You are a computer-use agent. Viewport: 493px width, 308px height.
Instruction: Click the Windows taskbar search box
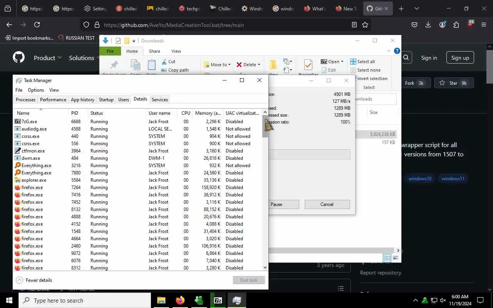pyautogui.click(x=85, y=300)
